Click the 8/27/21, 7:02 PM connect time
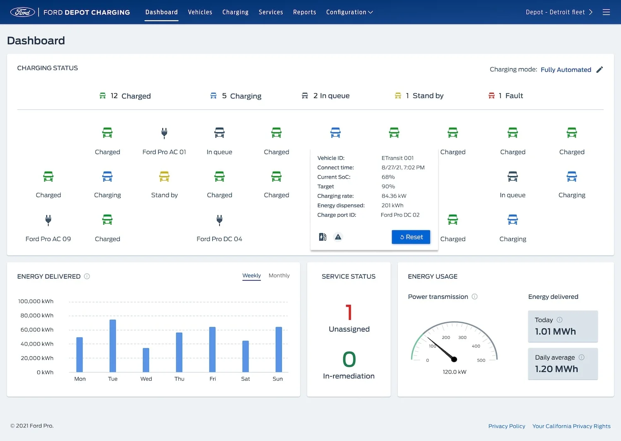Viewport: 621px width, 441px height. click(x=403, y=167)
